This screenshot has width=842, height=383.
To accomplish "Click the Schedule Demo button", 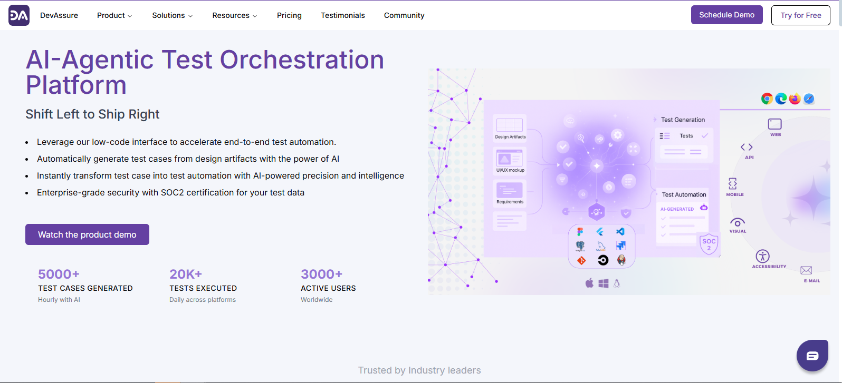I will [727, 15].
